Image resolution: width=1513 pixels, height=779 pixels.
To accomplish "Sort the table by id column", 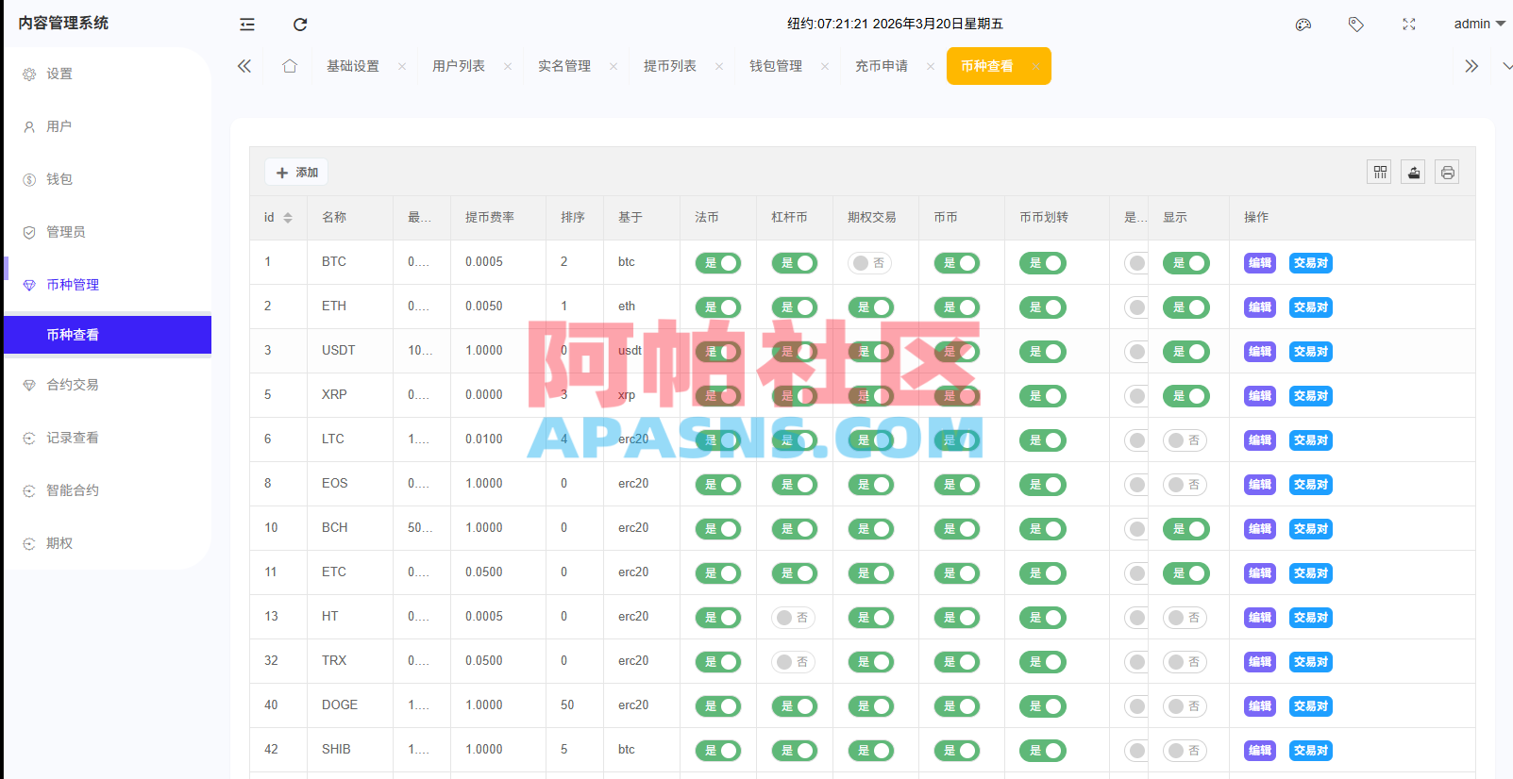I will coord(288,218).
